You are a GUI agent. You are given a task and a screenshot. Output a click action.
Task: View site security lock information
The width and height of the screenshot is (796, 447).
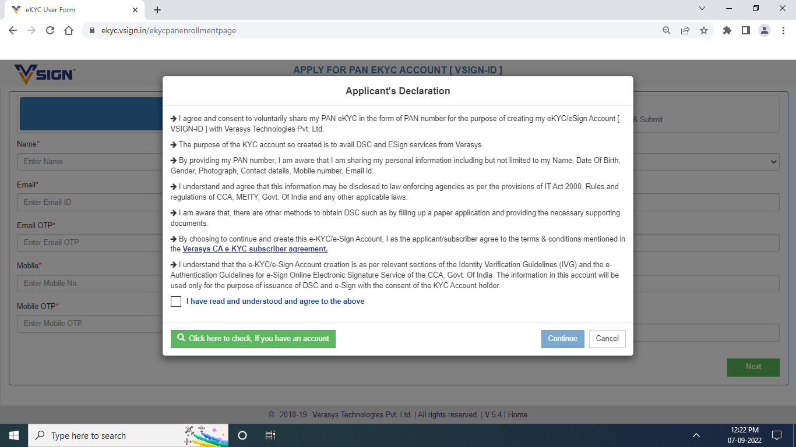pos(92,30)
